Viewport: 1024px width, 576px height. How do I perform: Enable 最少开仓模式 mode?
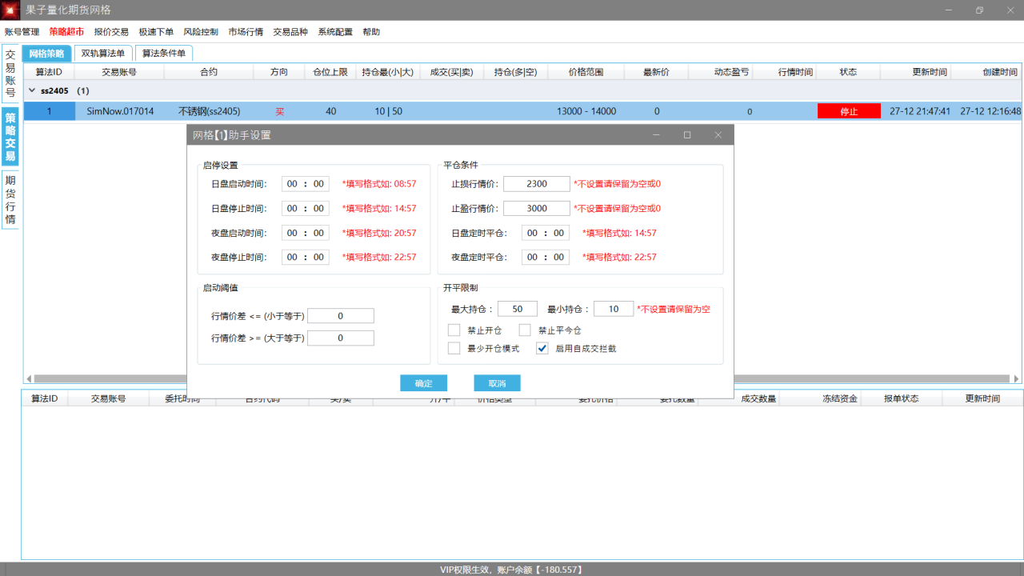(454, 348)
